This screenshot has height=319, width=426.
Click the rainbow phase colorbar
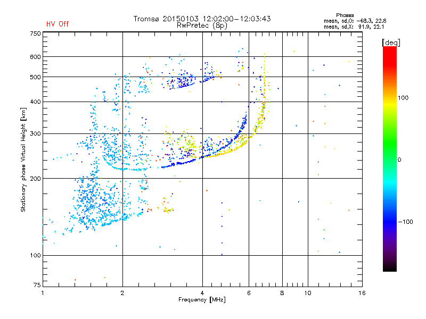[390, 159]
